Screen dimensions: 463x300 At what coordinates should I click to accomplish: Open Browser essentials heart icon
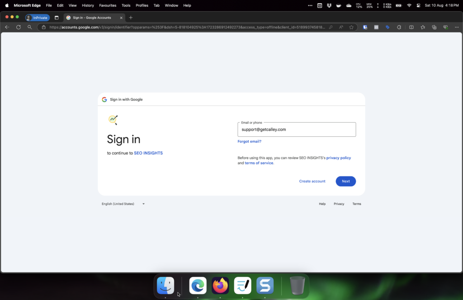445,27
